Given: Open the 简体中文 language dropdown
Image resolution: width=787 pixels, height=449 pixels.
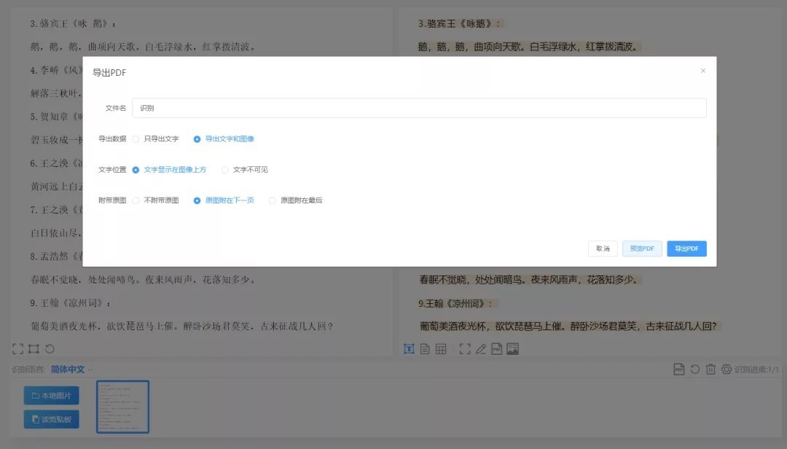Looking at the screenshot, I should tap(71, 370).
